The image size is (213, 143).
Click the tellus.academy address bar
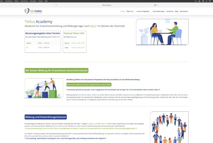pos(106,5)
